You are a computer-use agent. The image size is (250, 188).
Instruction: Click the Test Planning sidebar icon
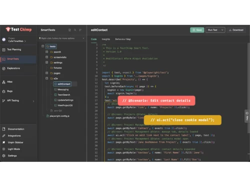(3, 50)
